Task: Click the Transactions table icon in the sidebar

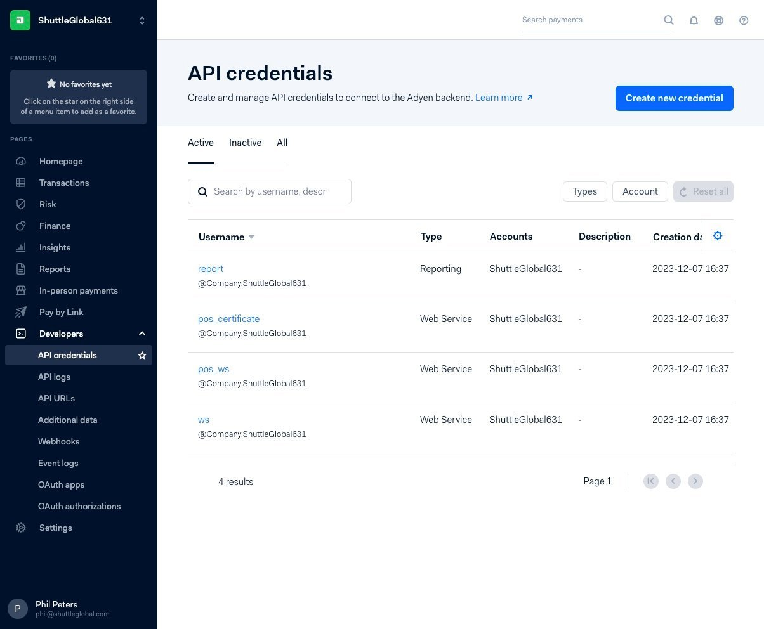Action: tap(21, 183)
